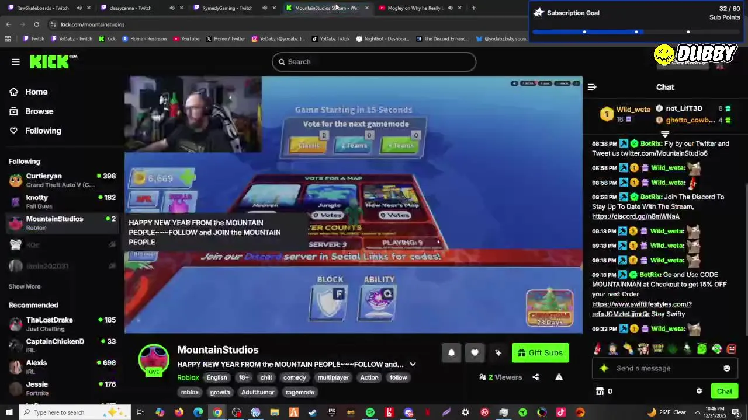Mute the RawSkateboards Twitch tab
The height and width of the screenshot is (420, 748).
tap(79, 8)
